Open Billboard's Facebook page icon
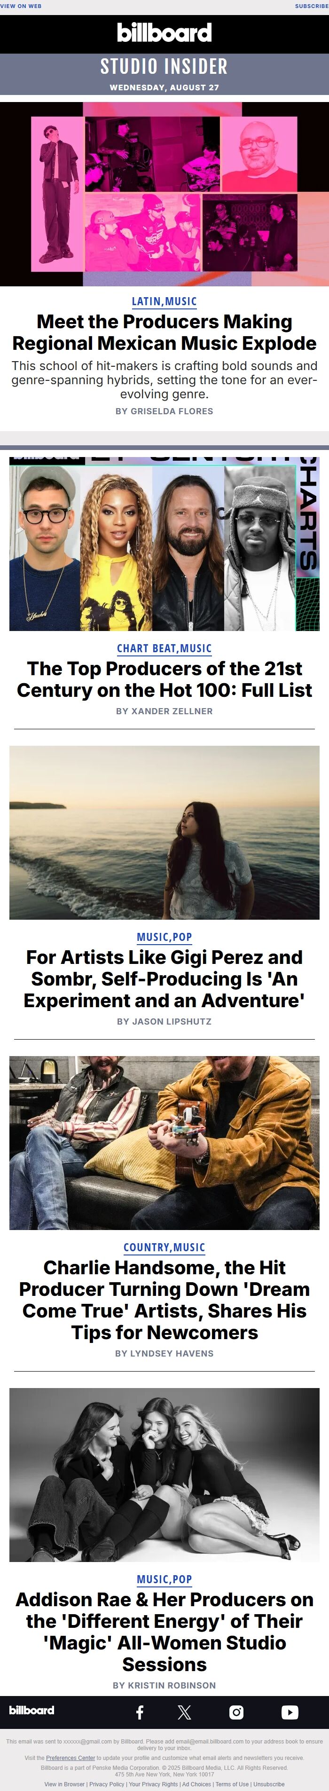This screenshot has height=1791, width=329. 140,1712
